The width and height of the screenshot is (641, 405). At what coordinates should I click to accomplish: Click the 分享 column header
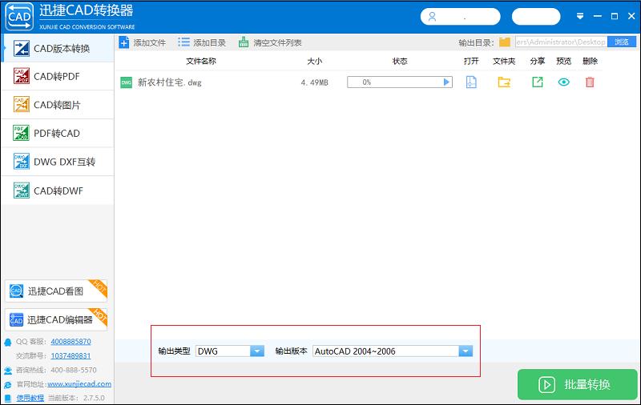pyautogui.click(x=537, y=61)
